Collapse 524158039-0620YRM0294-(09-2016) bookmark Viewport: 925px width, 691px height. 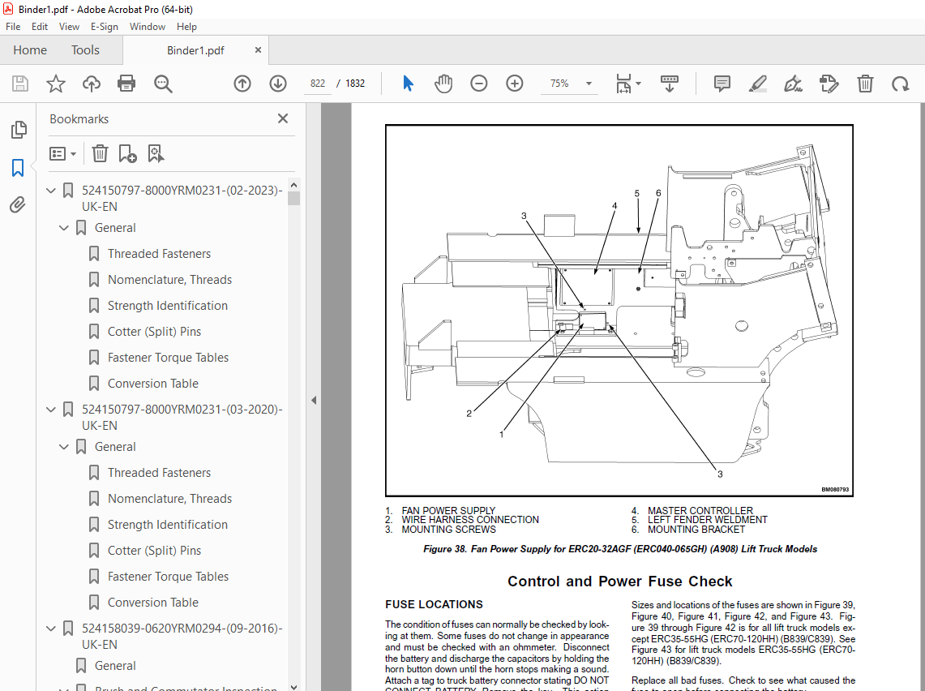click(51, 629)
